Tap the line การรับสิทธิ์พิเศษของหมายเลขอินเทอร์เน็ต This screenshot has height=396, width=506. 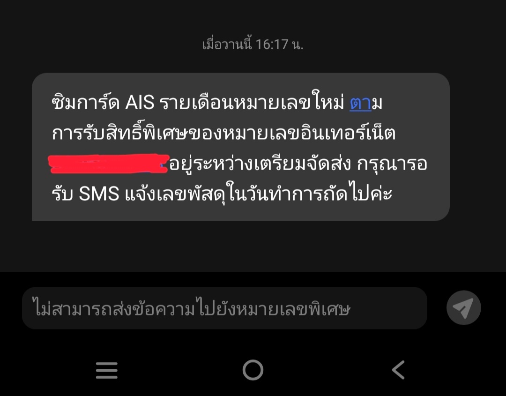(223, 132)
